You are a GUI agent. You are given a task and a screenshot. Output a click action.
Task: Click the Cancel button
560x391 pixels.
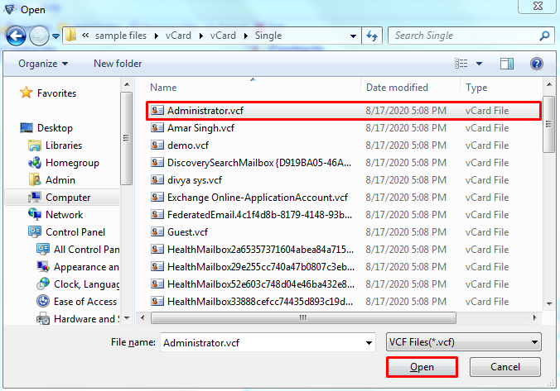point(505,367)
